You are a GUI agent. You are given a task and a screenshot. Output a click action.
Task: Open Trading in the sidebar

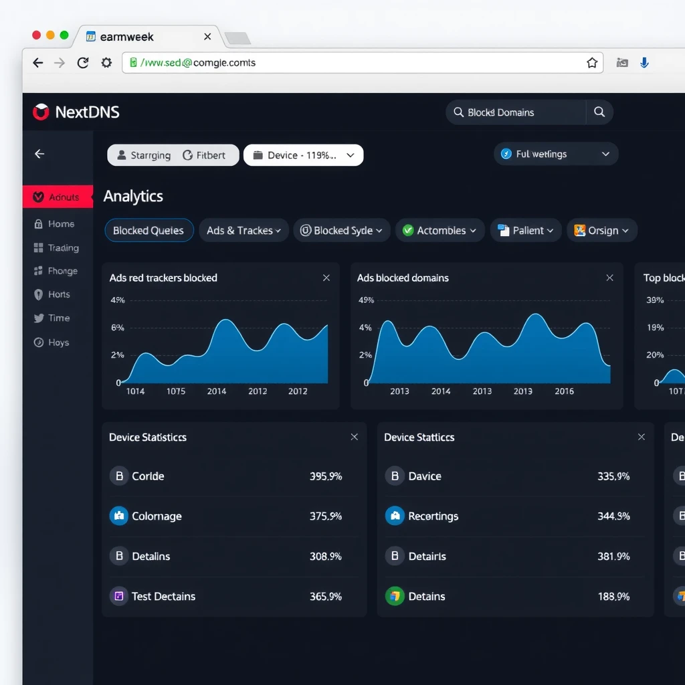58,248
